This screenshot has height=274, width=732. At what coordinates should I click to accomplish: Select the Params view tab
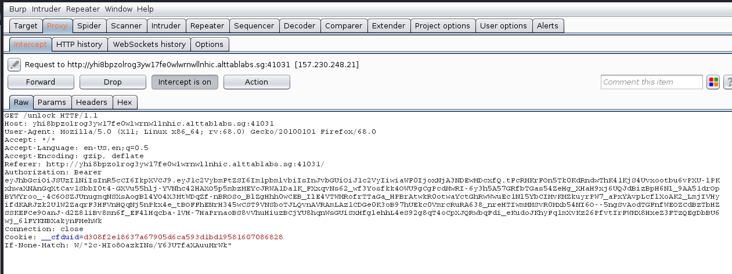tap(52, 103)
